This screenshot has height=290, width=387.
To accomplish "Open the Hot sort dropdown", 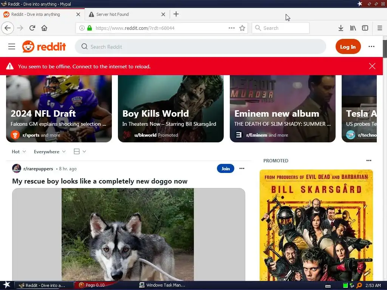I will point(19,152).
